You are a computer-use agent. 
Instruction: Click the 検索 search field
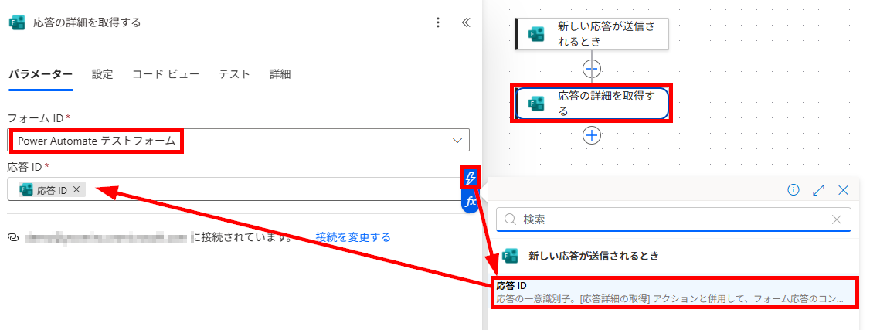[x=674, y=219]
